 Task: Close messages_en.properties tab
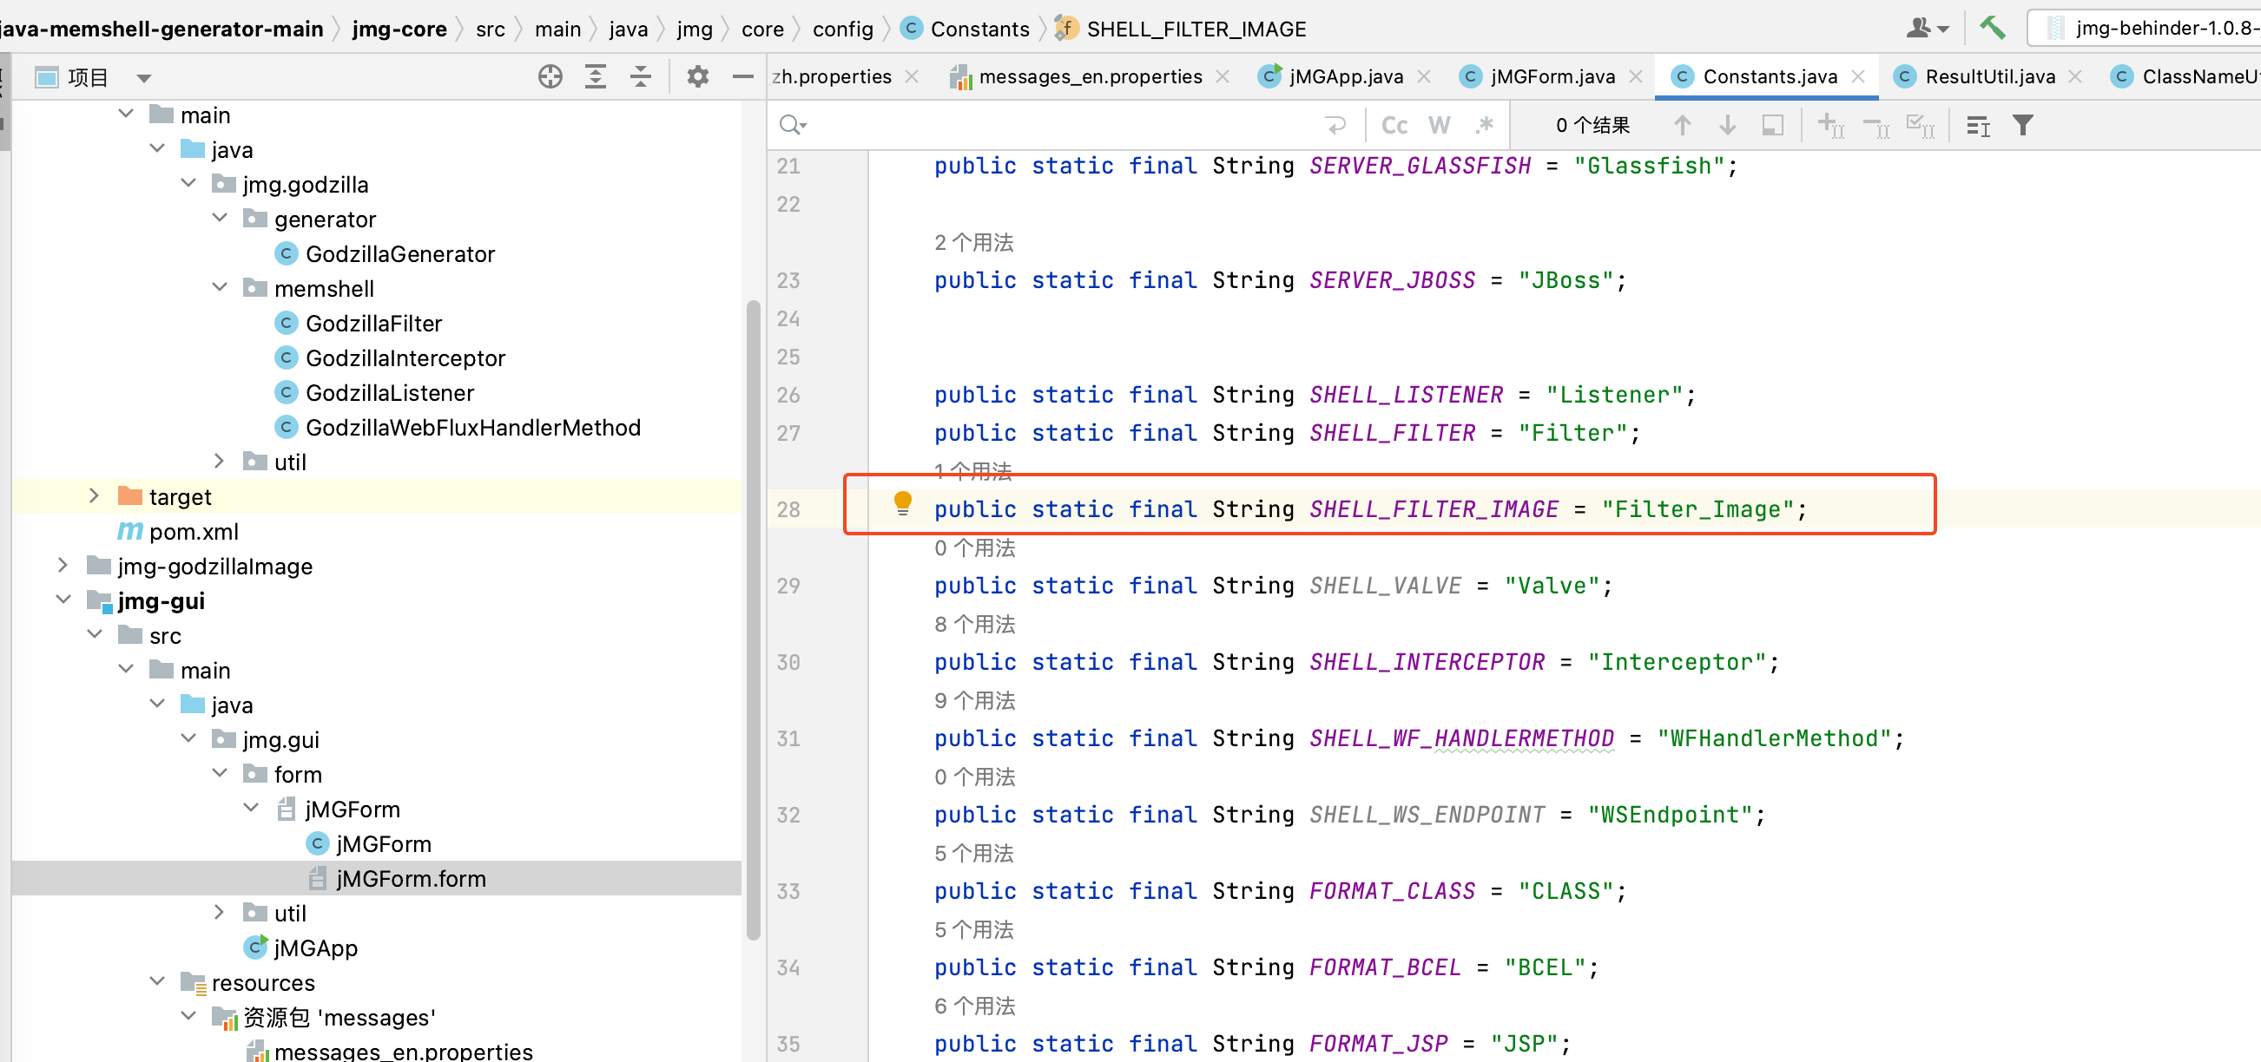1223,77
